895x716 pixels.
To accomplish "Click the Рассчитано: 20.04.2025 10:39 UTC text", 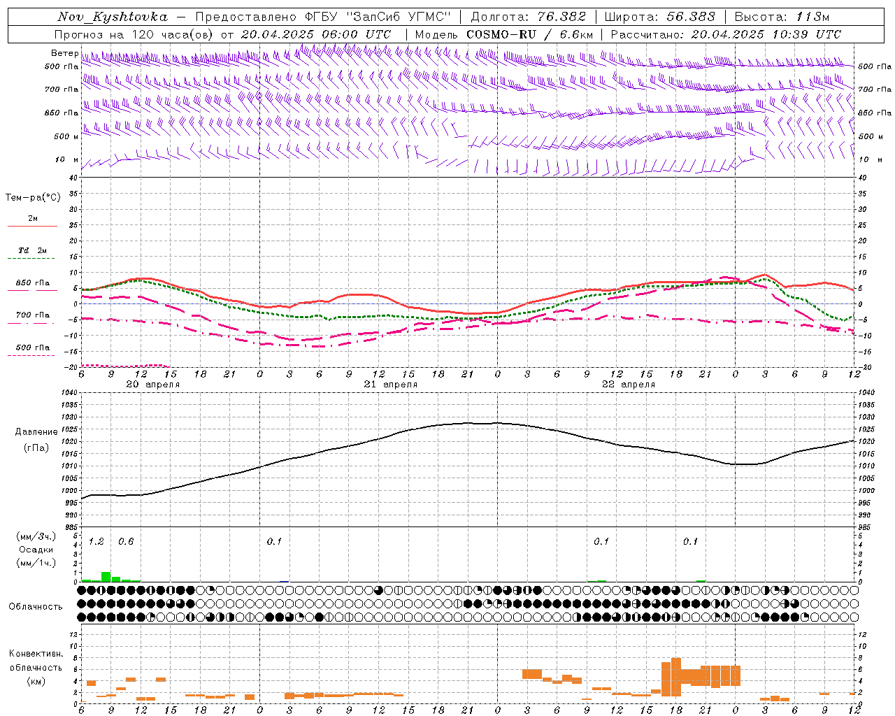I will click(726, 34).
